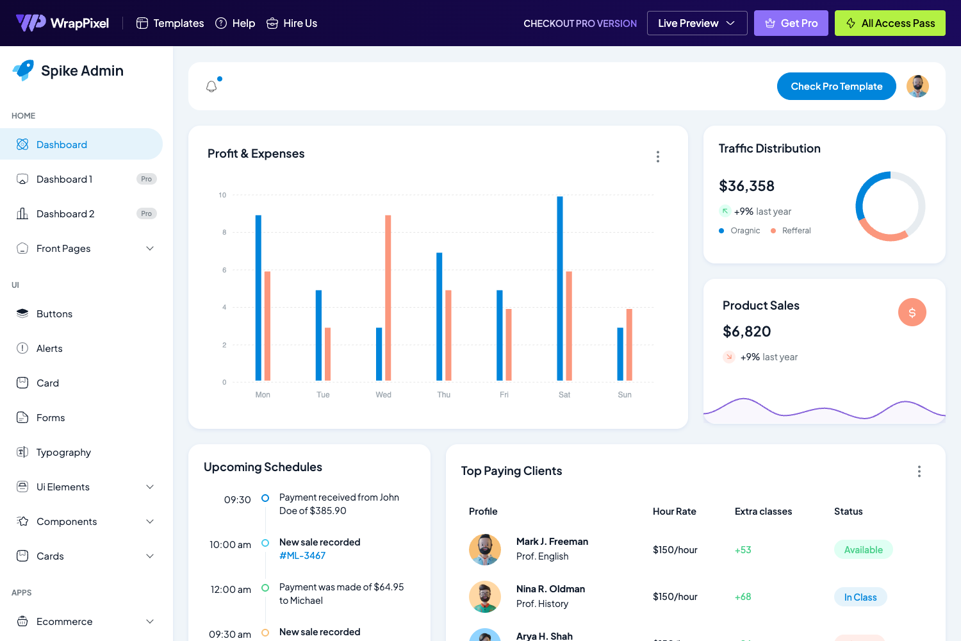This screenshot has width=961, height=641.
Task: Open the notification bell icon
Action: tap(211, 85)
